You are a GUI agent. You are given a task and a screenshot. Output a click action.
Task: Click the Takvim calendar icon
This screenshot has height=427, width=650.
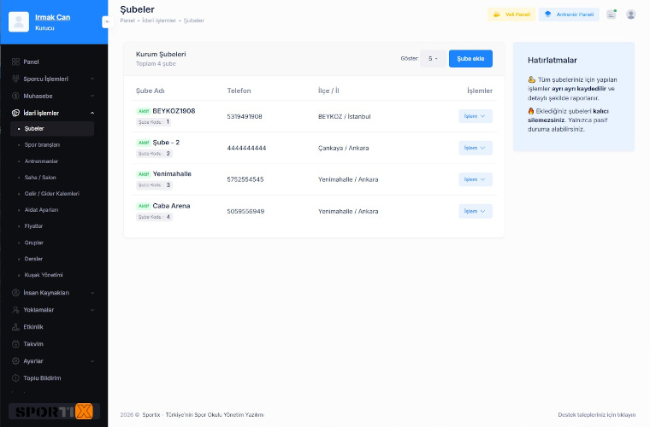tap(15, 344)
